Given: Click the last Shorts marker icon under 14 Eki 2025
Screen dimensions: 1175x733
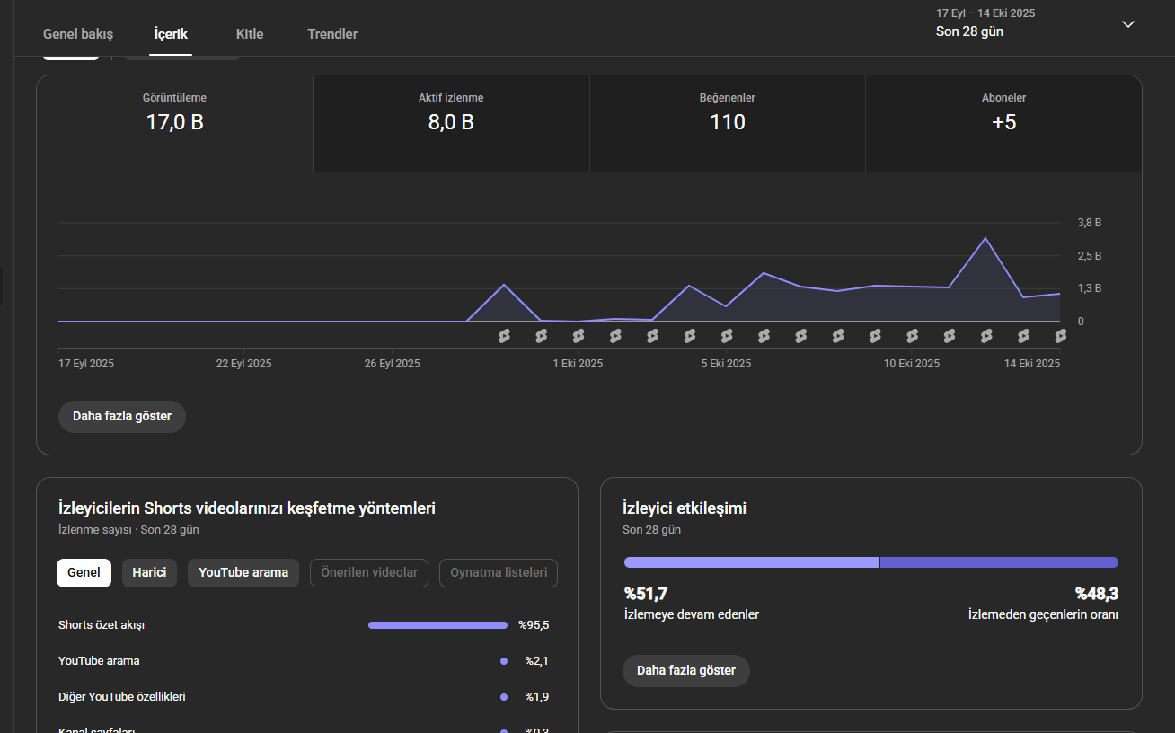Looking at the screenshot, I should click(x=1061, y=336).
